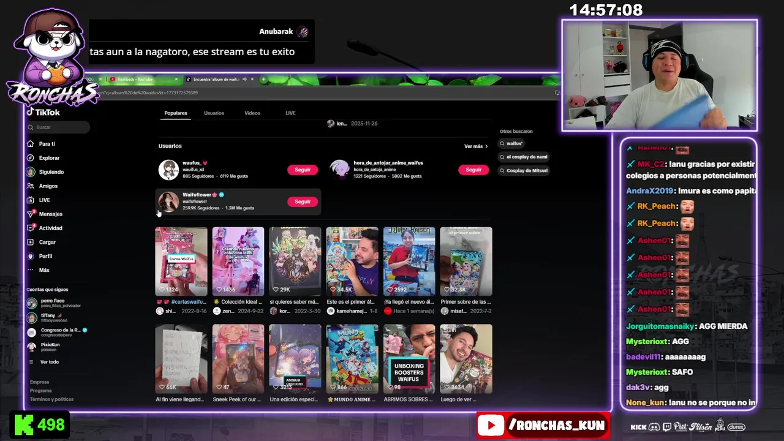
Task: Open followed account Congreso de la R...
Action: point(57,333)
